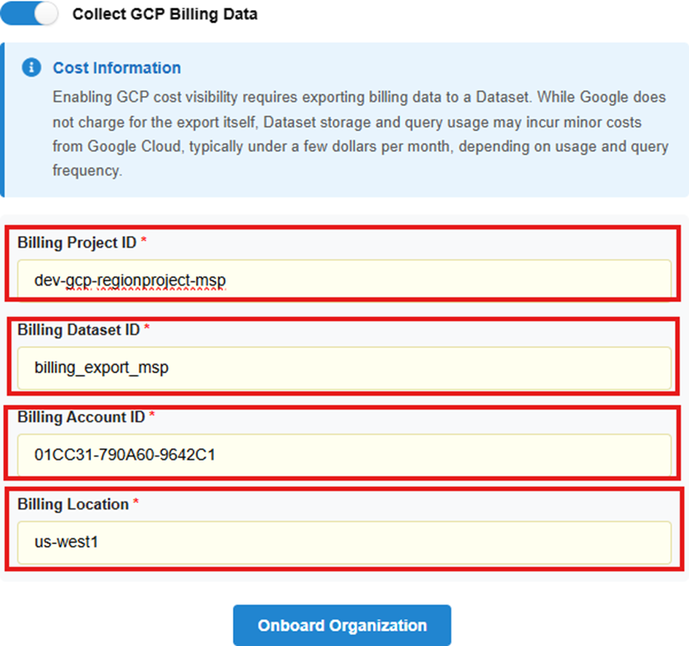689x646 pixels.
Task: Toggle the Collect GCP Billing Data switch
Action: [31, 14]
